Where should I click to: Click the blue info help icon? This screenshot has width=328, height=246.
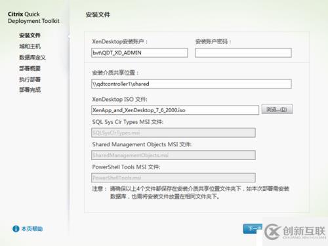pyautogui.click(x=16, y=229)
